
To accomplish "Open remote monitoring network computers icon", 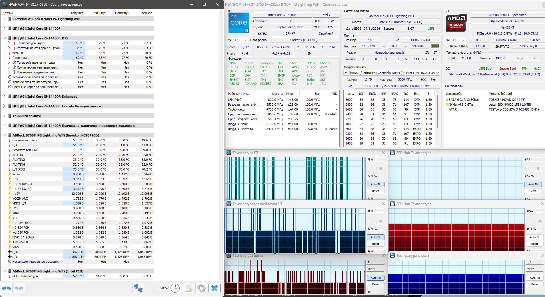I will (x=138, y=288).
